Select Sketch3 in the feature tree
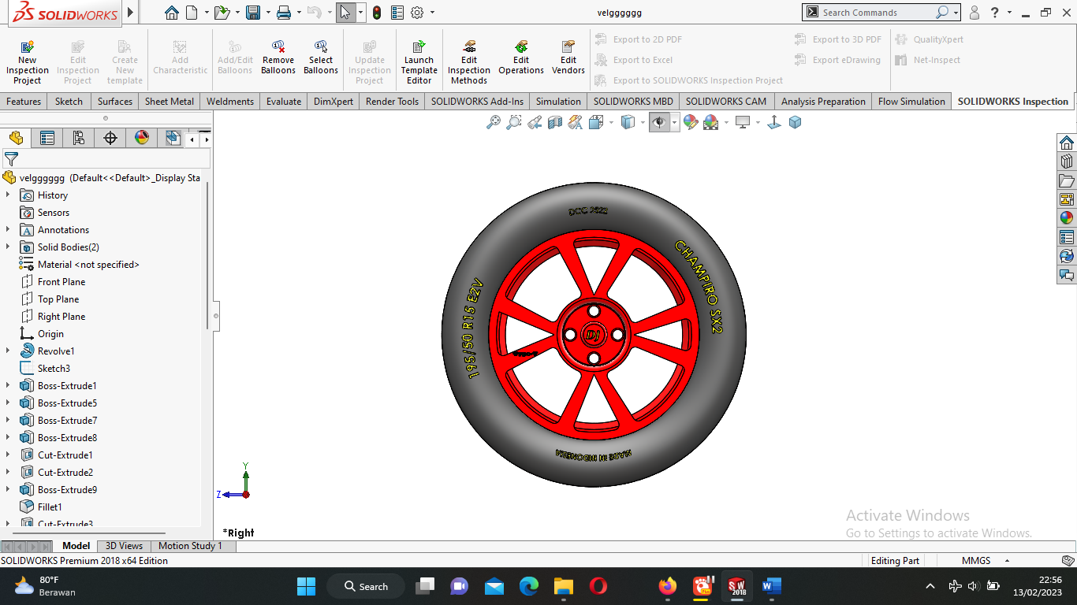 click(54, 368)
